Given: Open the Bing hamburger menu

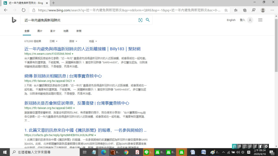Looking at the screenshot, I should 260,20.
